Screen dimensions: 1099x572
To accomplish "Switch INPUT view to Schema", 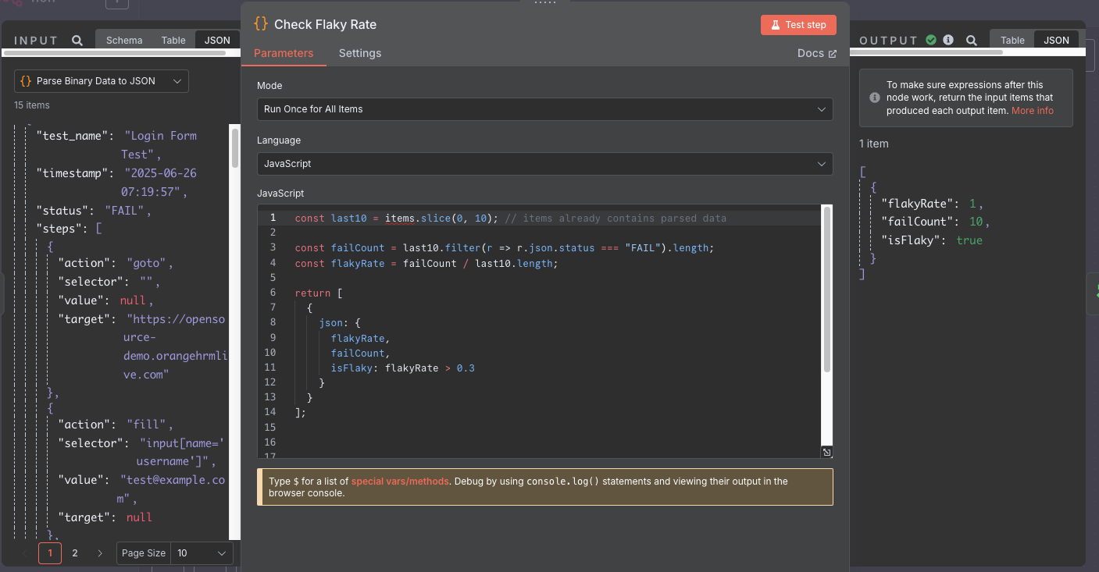I will coord(124,41).
